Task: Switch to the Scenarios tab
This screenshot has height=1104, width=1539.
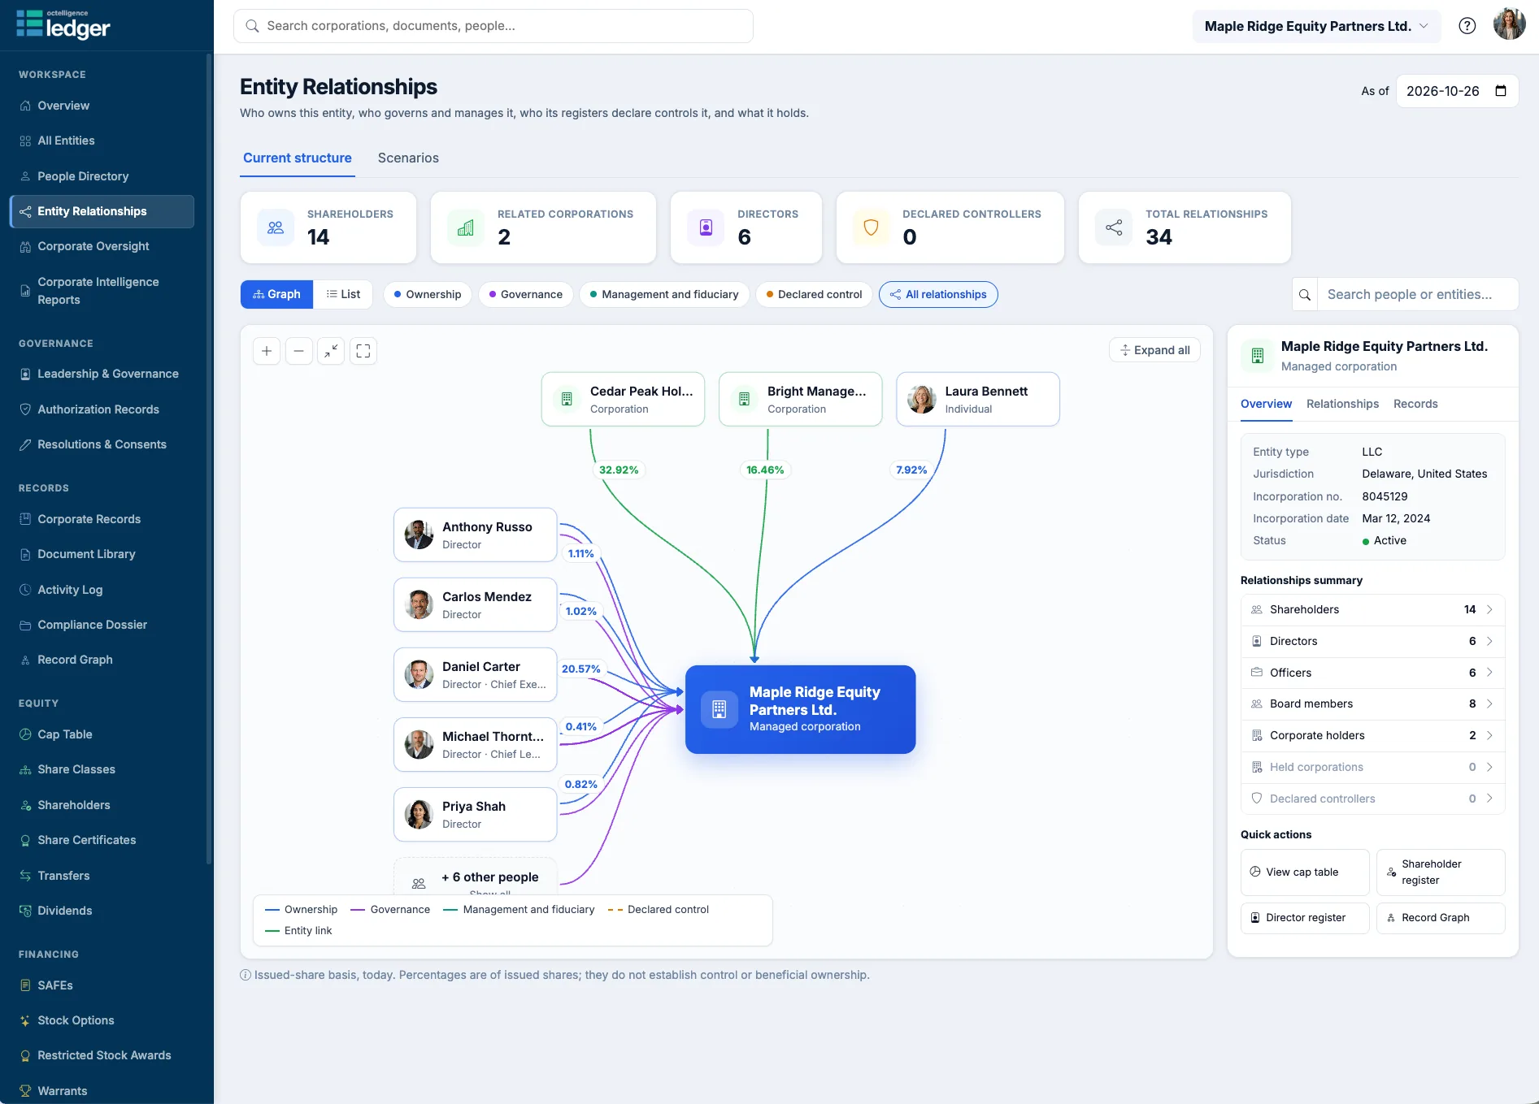Action: tap(408, 158)
